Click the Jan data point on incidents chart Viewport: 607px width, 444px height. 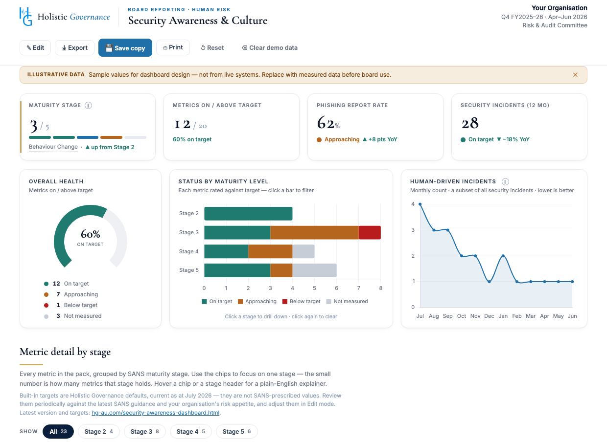coord(503,256)
